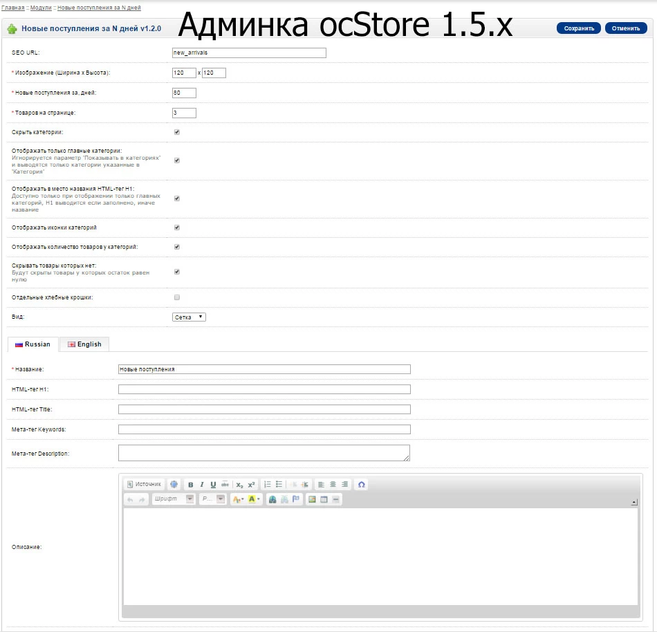
Task: Click inside the Описание editor area
Action: (380, 556)
